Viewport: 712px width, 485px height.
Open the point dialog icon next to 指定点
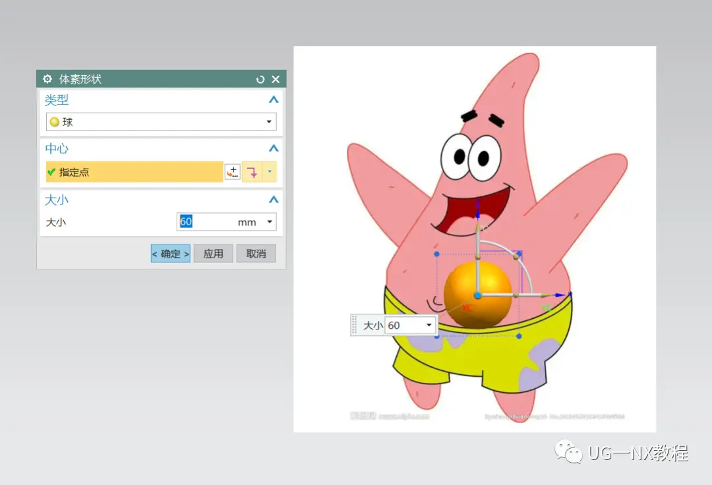tap(233, 172)
